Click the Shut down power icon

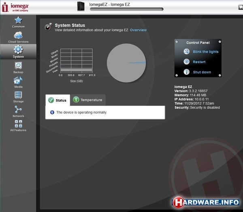187,72
